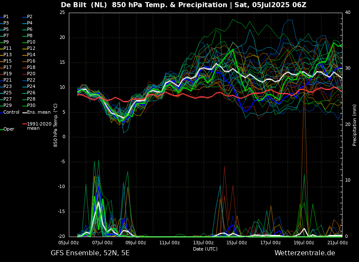Select the P2 ensemble member in legend
The height and width of the screenshot is (262, 359).
click(30, 17)
